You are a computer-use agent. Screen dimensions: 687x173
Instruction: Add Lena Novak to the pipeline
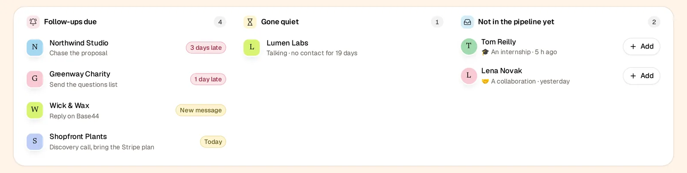pyautogui.click(x=641, y=76)
